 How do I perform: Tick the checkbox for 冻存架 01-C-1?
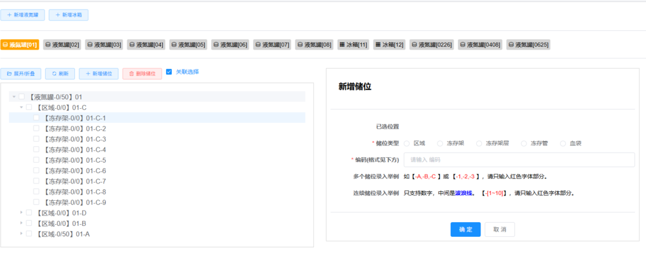point(36,118)
